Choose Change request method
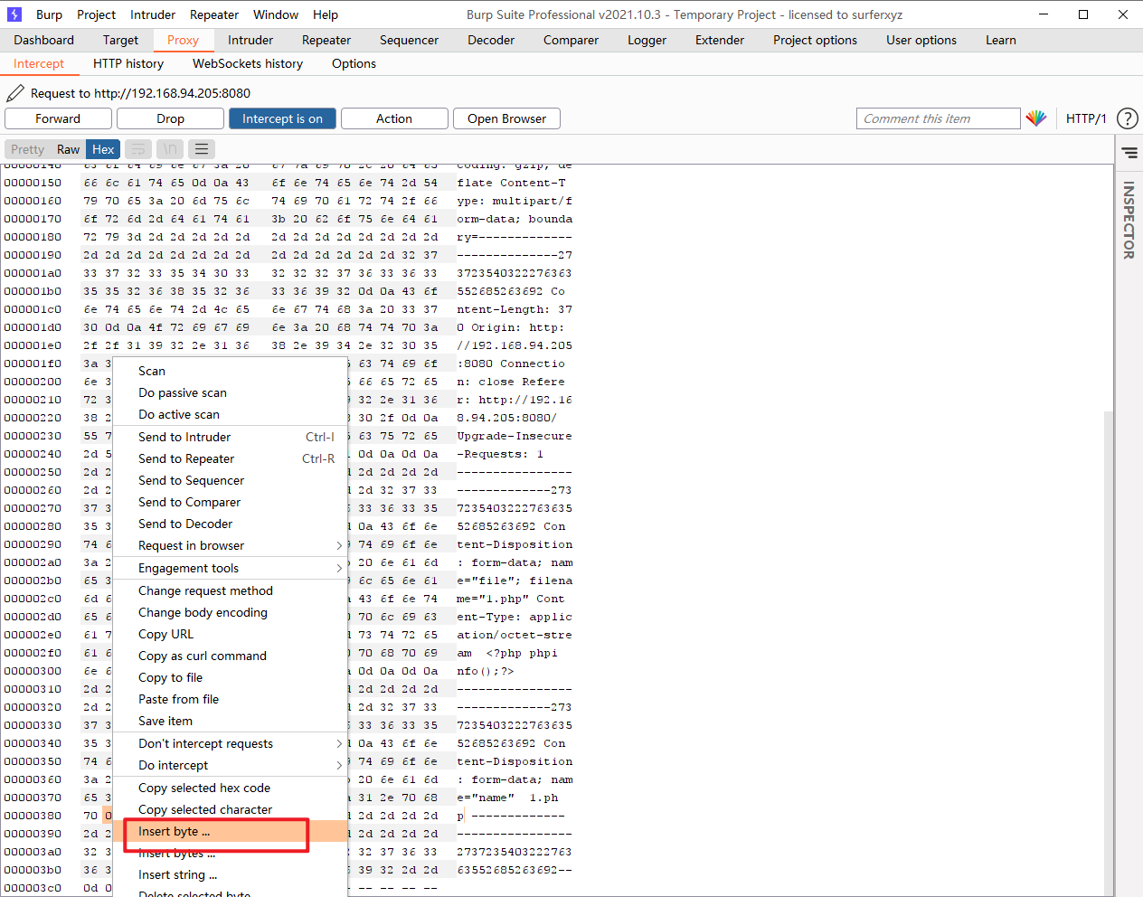This screenshot has height=897, width=1143. tap(230, 590)
